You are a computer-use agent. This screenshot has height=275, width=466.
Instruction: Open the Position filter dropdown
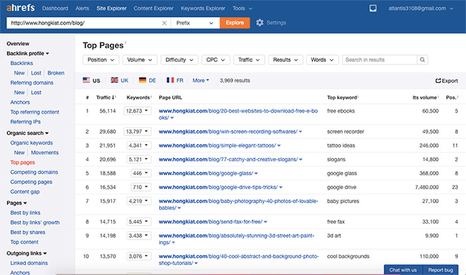(101, 60)
